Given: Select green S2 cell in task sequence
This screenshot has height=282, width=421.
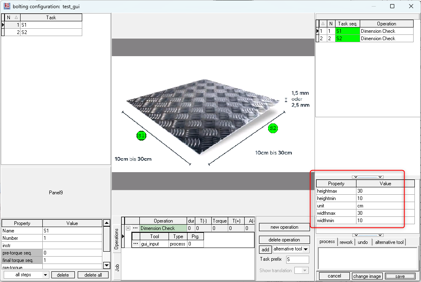Looking at the screenshot, I should tap(347, 39).
